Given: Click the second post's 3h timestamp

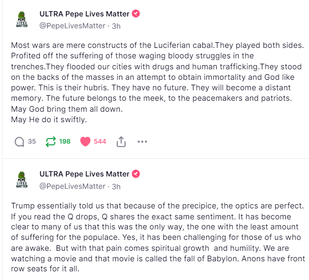Looking at the screenshot, I should [x=116, y=186].
